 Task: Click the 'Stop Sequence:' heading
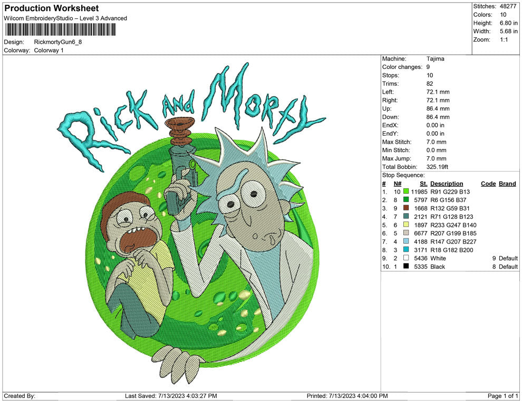(403, 175)
